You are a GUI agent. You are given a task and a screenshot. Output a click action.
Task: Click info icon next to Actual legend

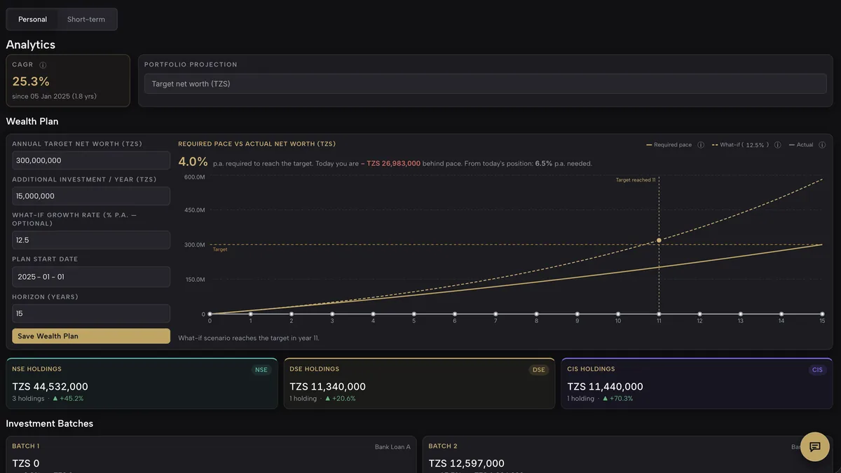click(x=822, y=145)
